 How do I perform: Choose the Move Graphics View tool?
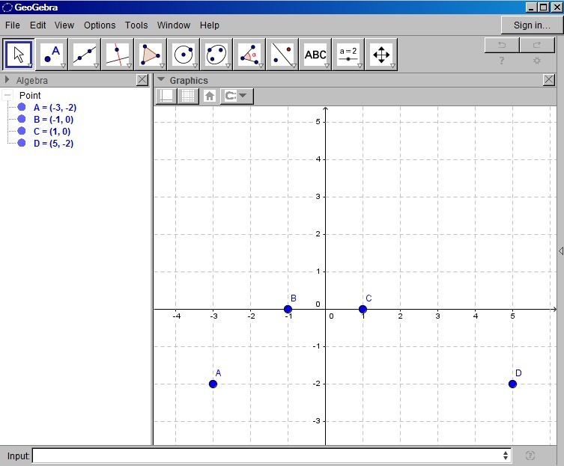point(381,54)
